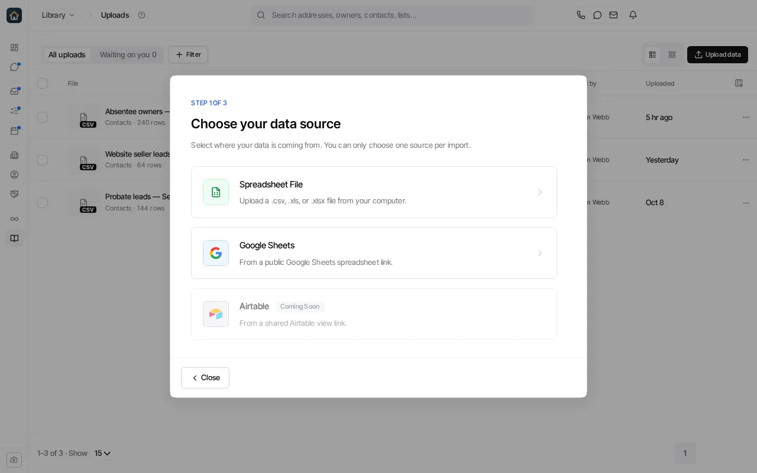Click the green Spreadsheet File icon
757x473 pixels.
tap(216, 192)
